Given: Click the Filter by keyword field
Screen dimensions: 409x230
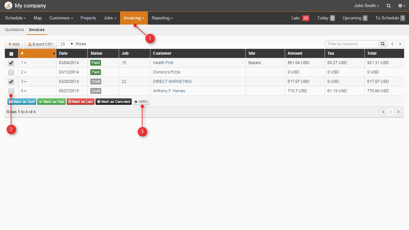Looking at the screenshot, I should click(352, 44).
